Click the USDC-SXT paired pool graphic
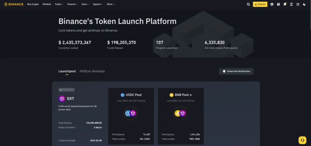The height and width of the screenshot is (146, 311). click(x=130, y=113)
